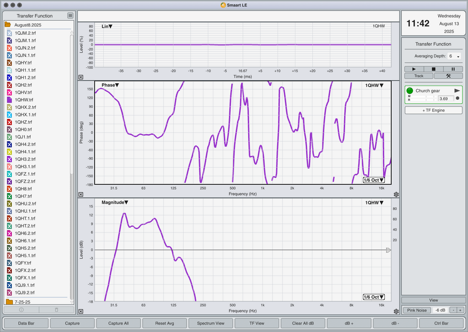Close the Magnitude graph pane
468x332 pixels.
tap(81, 311)
